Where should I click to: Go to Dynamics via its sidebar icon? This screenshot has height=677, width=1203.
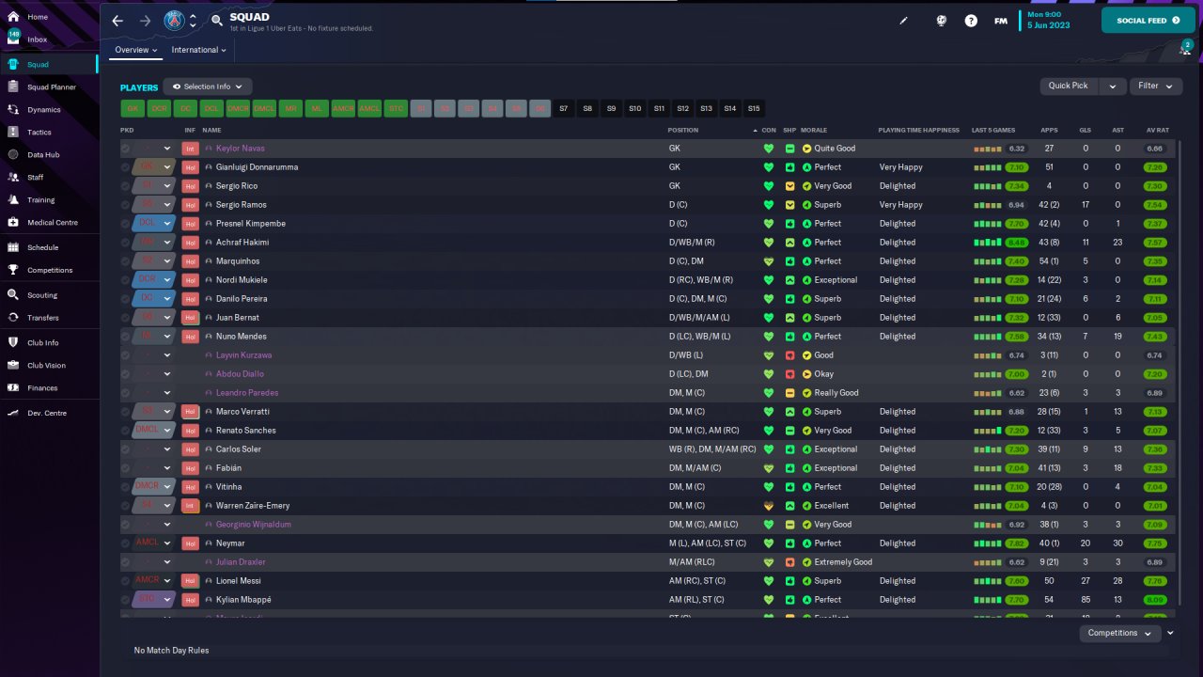point(13,109)
